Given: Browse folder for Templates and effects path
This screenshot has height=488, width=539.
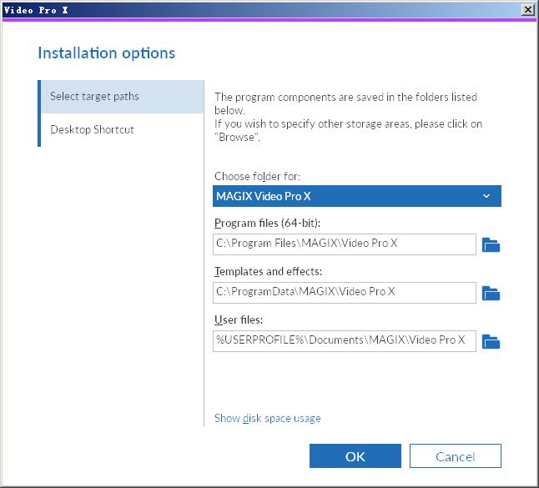Looking at the screenshot, I should pos(491,293).
